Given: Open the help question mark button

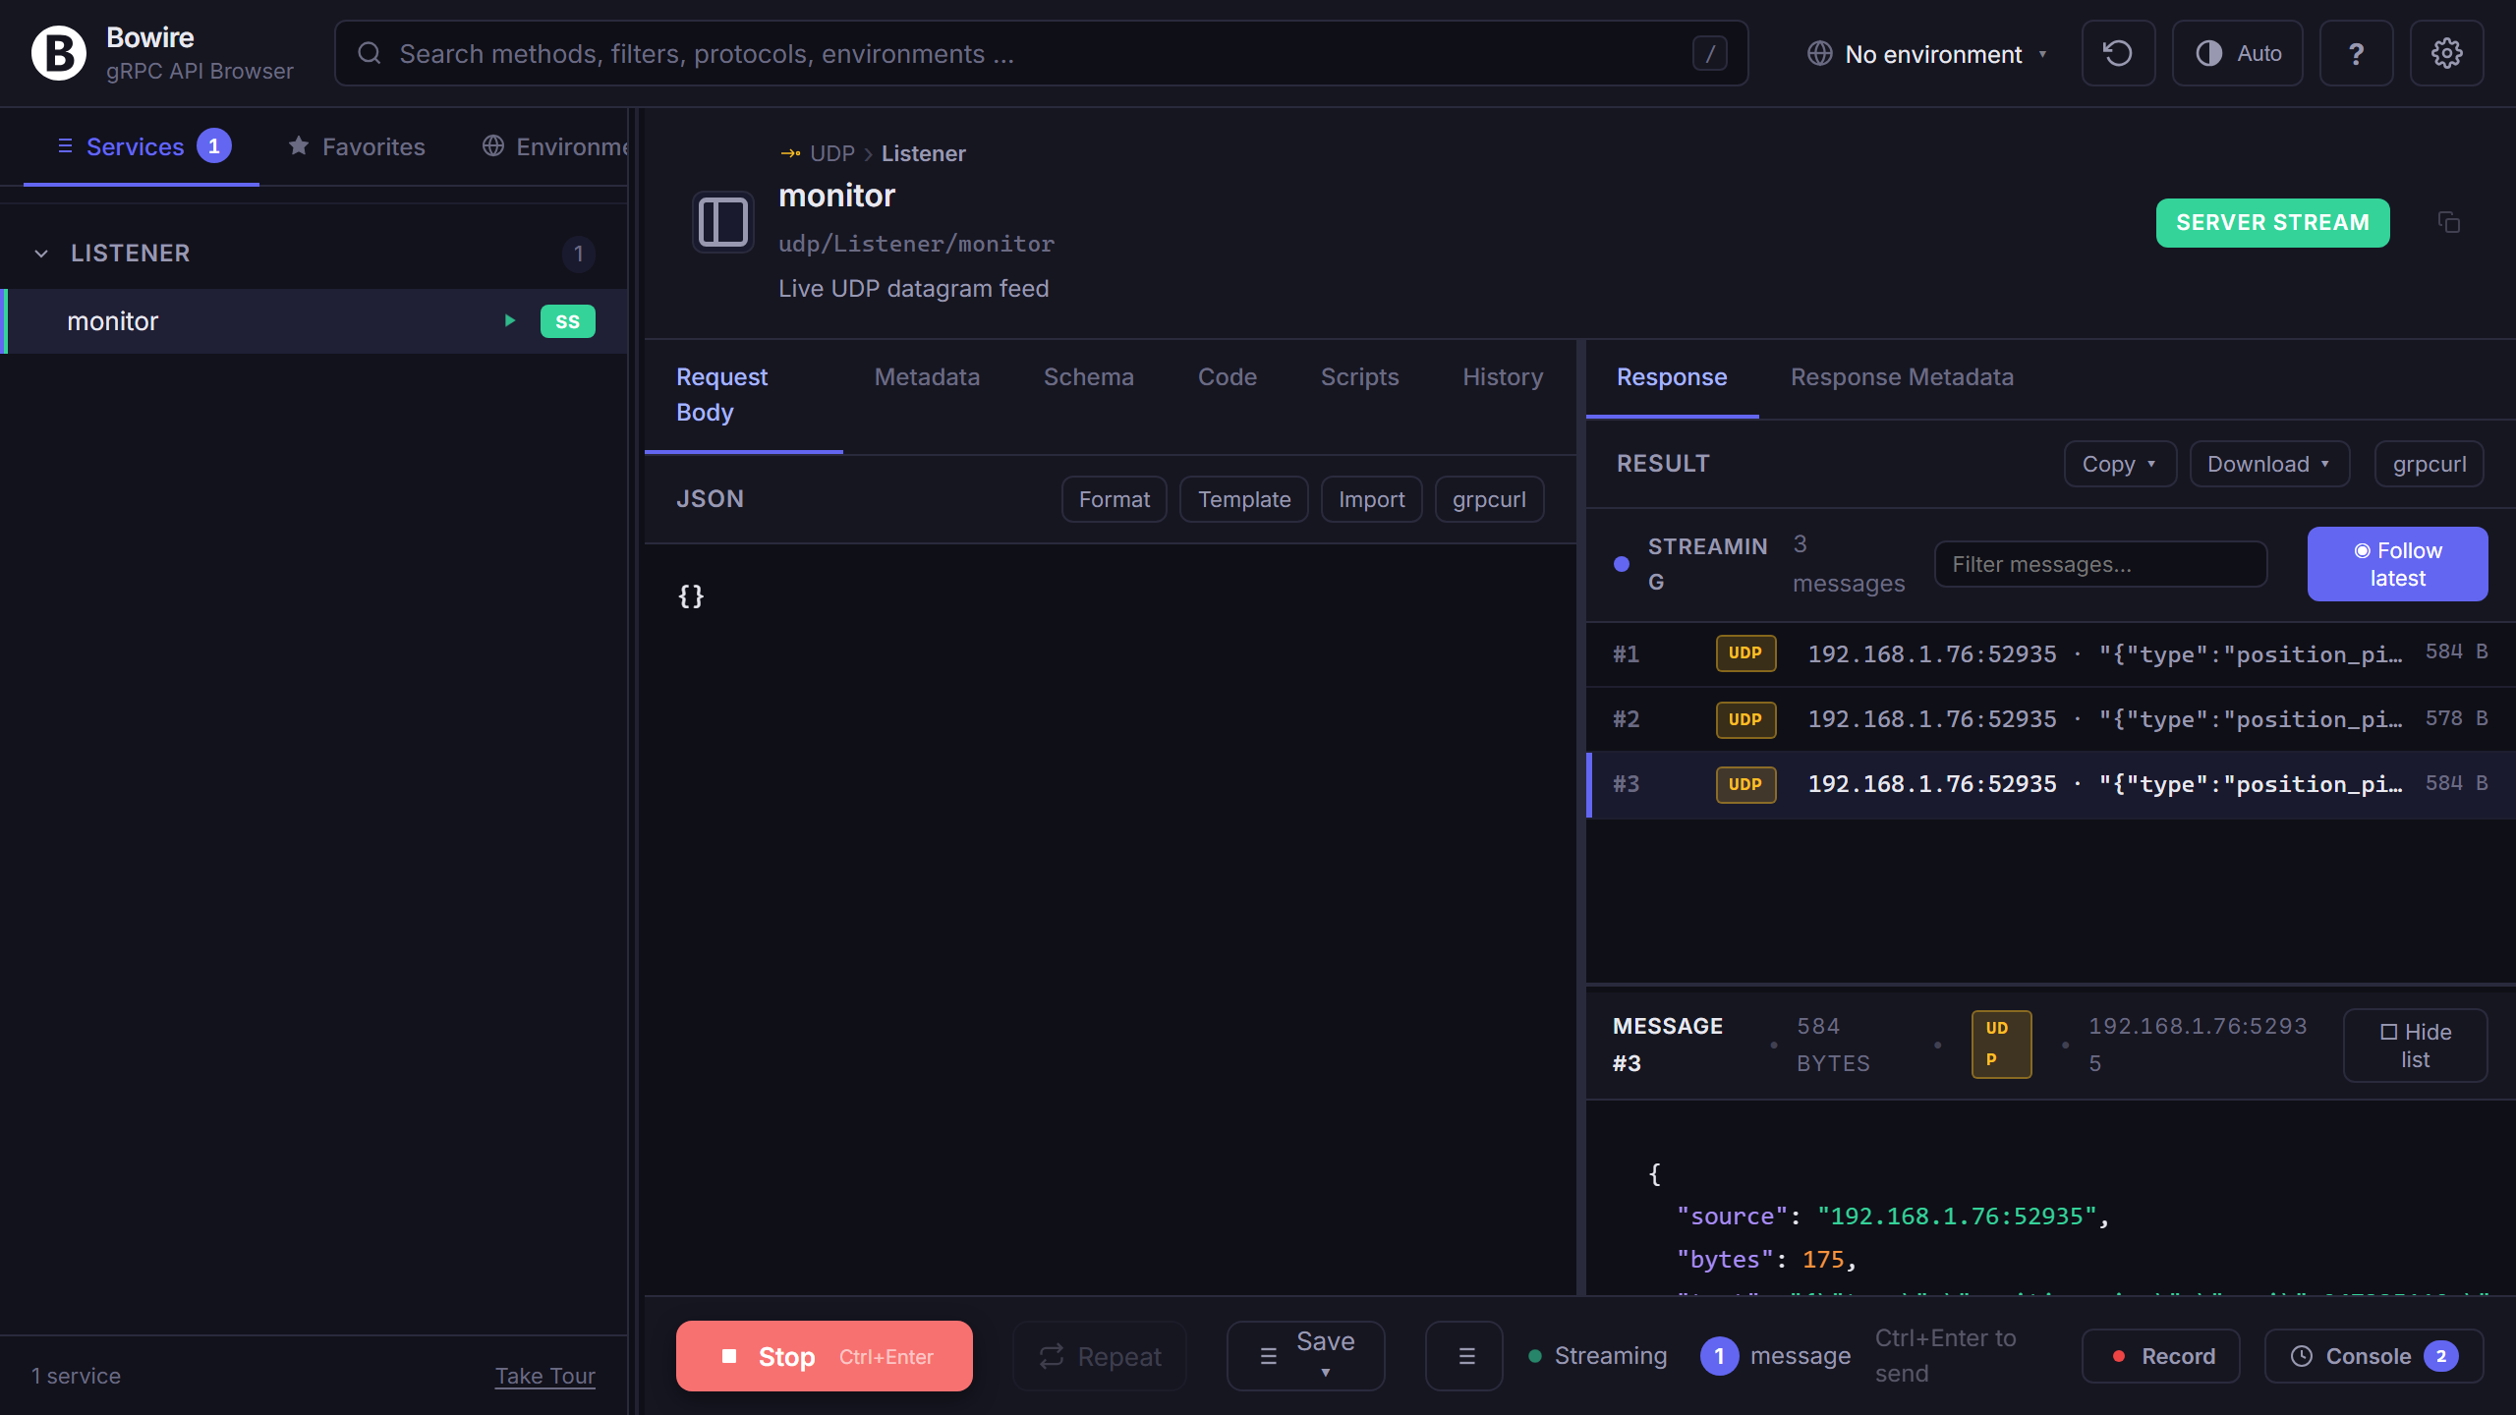Looking at the screenshot, I should [2356, 53].
